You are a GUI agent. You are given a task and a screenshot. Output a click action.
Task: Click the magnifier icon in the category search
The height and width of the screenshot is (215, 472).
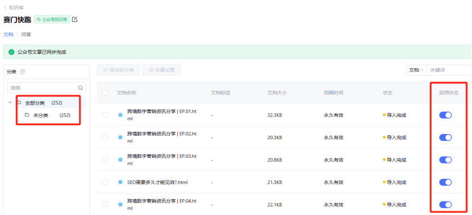tap(81, 88)
